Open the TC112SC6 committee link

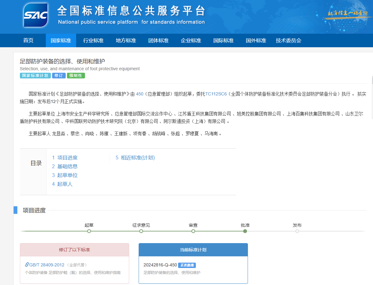(x=216, y=94)
